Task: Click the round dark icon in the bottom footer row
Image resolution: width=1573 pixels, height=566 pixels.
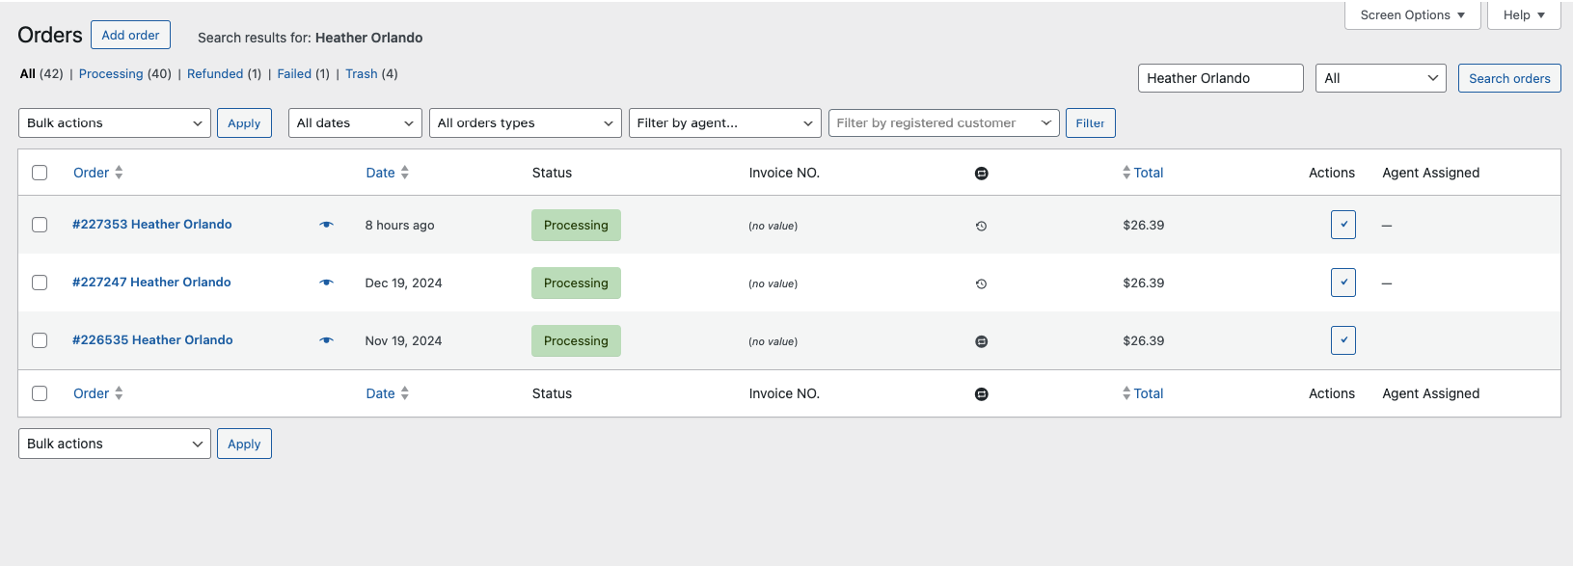Action: coord(981,394)
